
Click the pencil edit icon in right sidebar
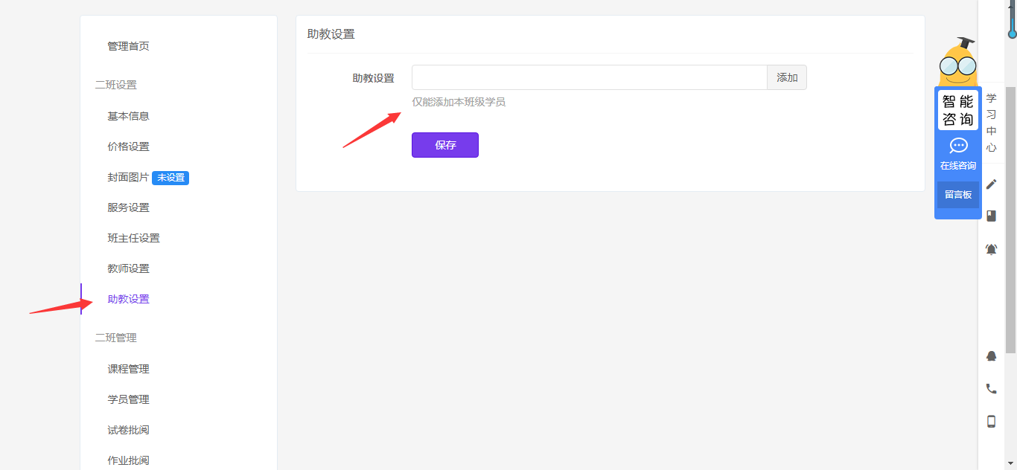pyautogui.click(x=991, y=184)
